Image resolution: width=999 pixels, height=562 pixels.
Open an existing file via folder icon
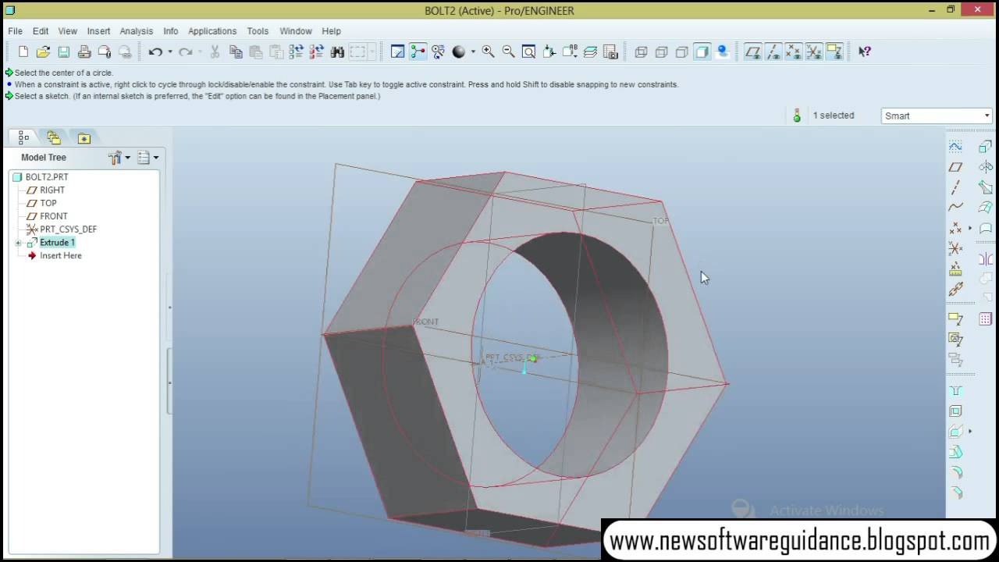44,52
